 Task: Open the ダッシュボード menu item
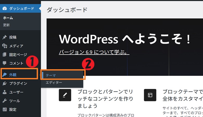point(21,9)
